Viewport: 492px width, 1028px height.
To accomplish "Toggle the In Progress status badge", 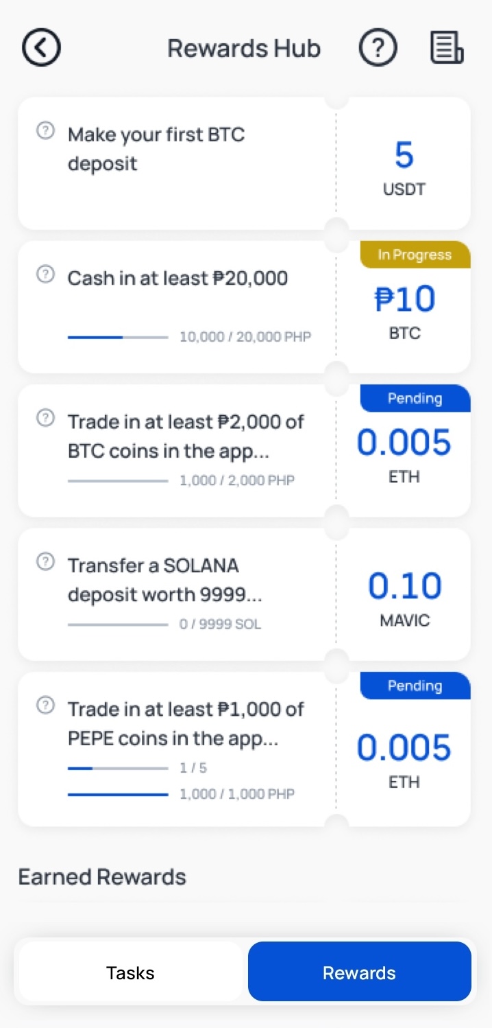I will tap(415, 254).
